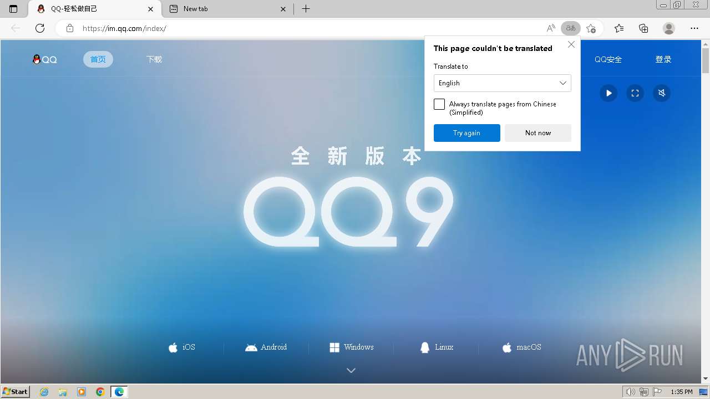View site information lock icon
Image resolution: width=710 pixels, height=399 pixels.
click(x=69, y=28)
